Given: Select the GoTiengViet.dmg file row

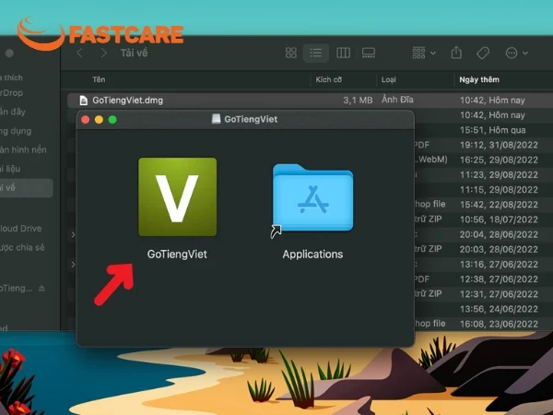Looking at the screenshot, I should (x=310, y=101).
